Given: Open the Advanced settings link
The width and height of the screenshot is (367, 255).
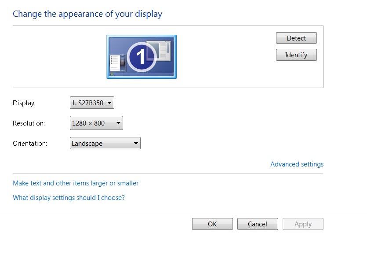Looking at the screenshot, I should tap(297, 164).
